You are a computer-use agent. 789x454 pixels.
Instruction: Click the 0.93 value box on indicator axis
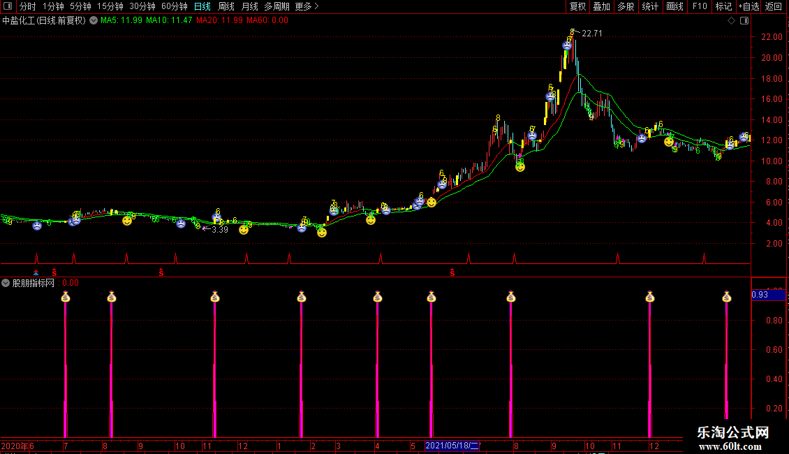[x=768, y=295]
